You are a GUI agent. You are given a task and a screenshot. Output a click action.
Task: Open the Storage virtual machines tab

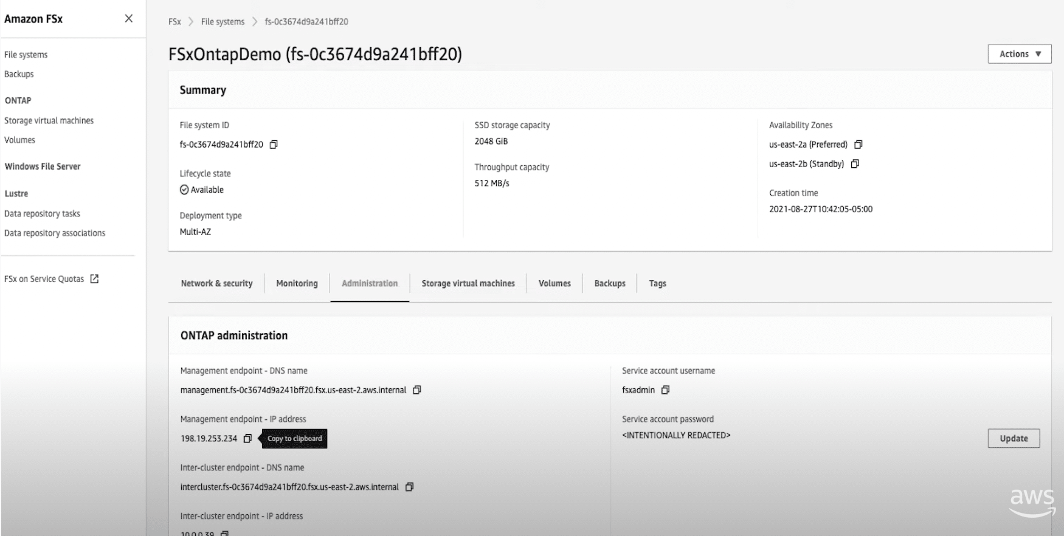[x=468, y=284]
